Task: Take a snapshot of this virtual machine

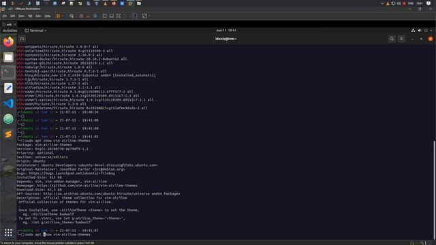Action: click(81, 16)
